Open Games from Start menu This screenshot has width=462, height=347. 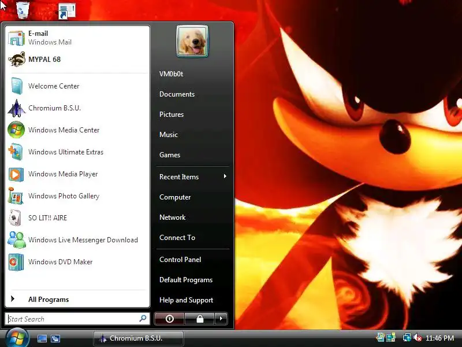click(x=170, y=155)
